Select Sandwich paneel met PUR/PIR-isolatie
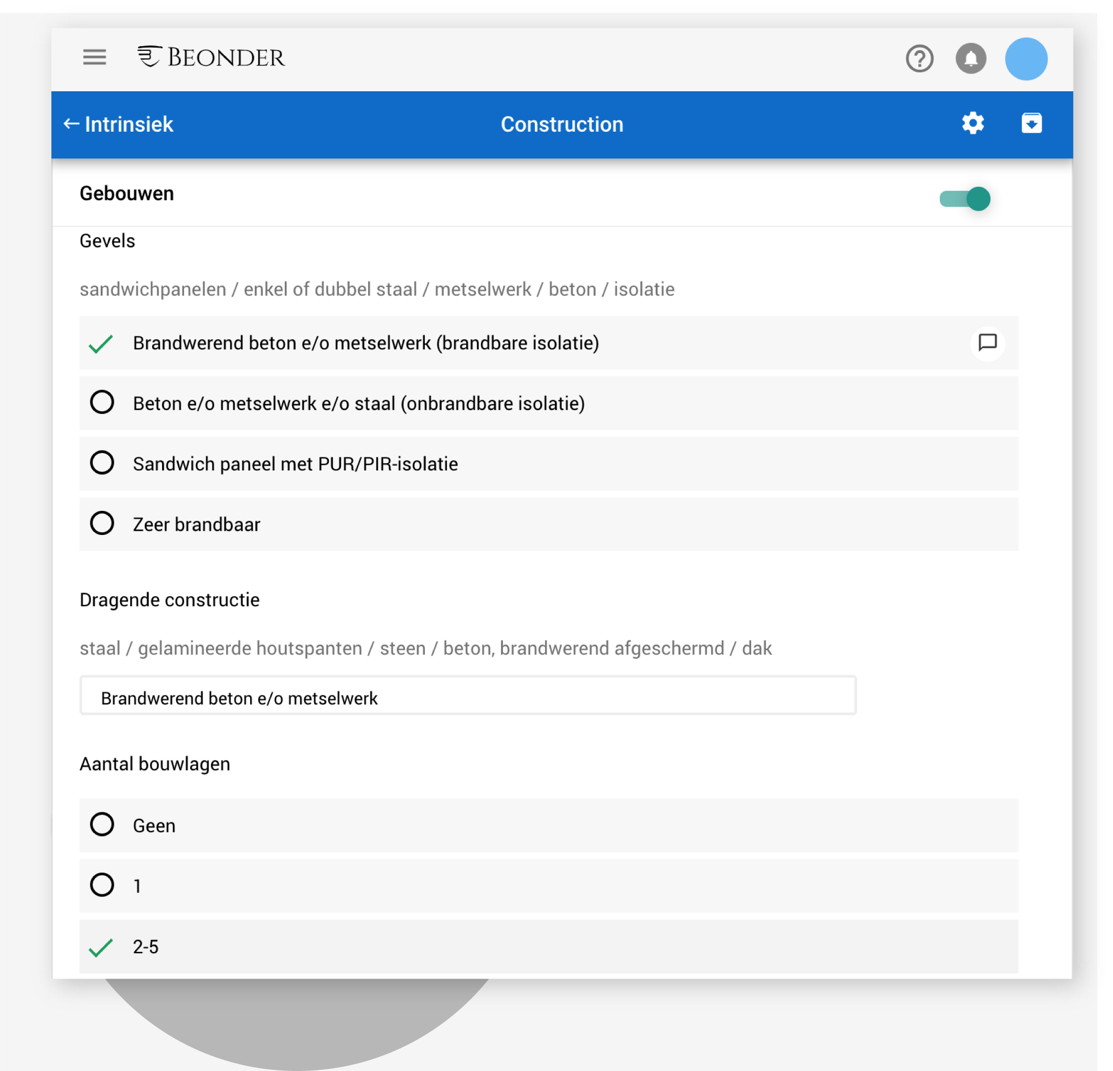Viewport: 1113px width, 1071px height. [102, 463]
